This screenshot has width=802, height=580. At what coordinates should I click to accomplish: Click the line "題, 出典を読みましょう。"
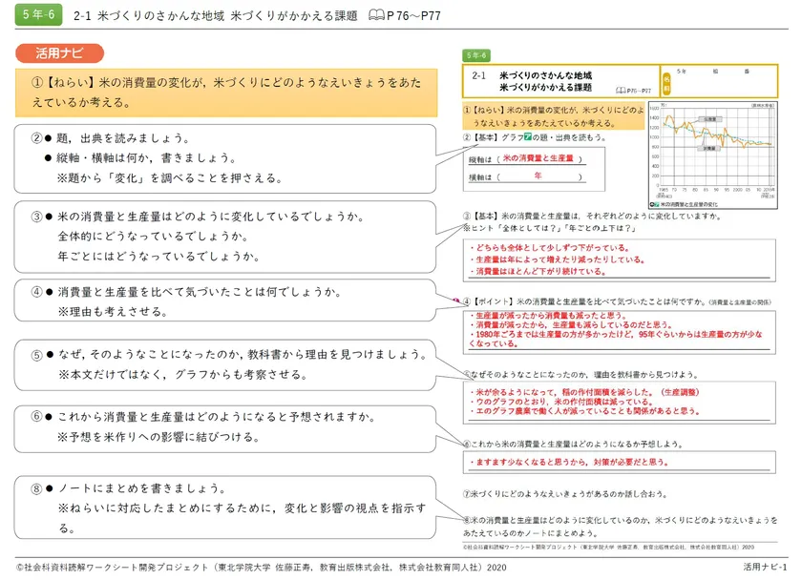pyautogui.click(x=123, y=138)
